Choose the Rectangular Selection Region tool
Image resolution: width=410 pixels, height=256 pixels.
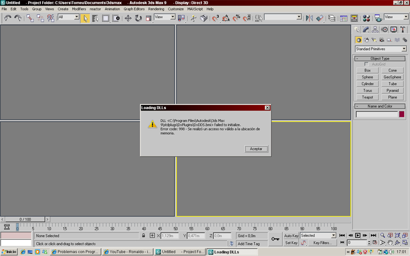click(x=106, y=18)
